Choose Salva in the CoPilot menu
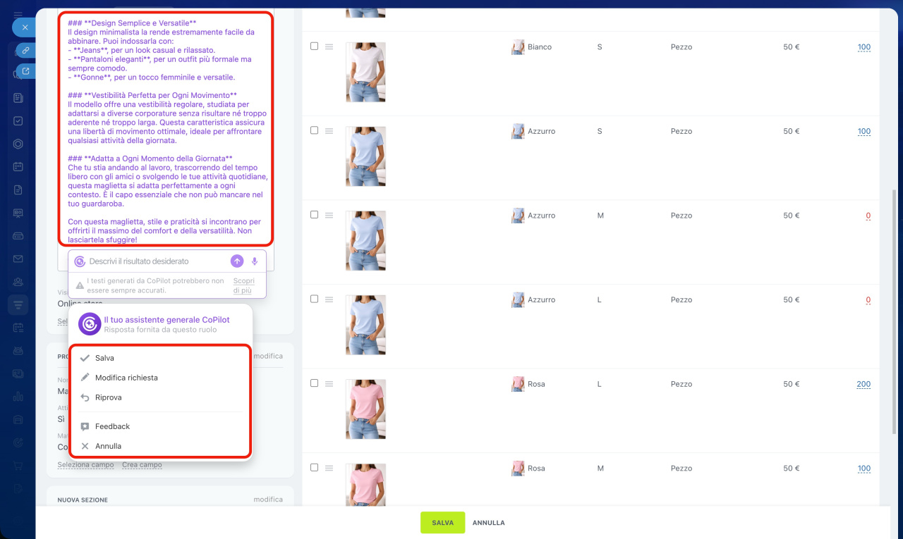This screenshot has width=903, height=539. [x=104, y=358]
